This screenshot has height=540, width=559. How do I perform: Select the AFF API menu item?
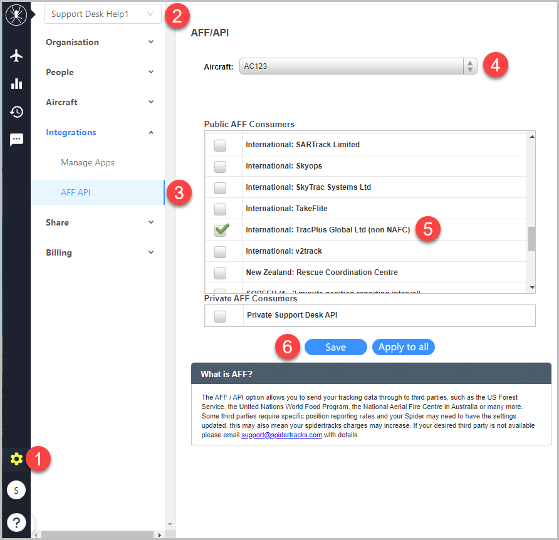tap(97, 192)
